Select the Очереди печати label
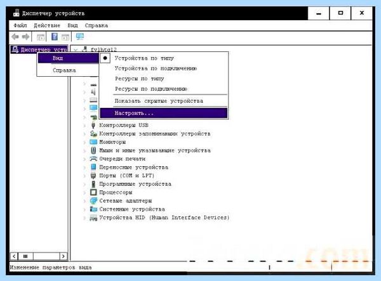The image size is (381, 281). pos(122,159)
